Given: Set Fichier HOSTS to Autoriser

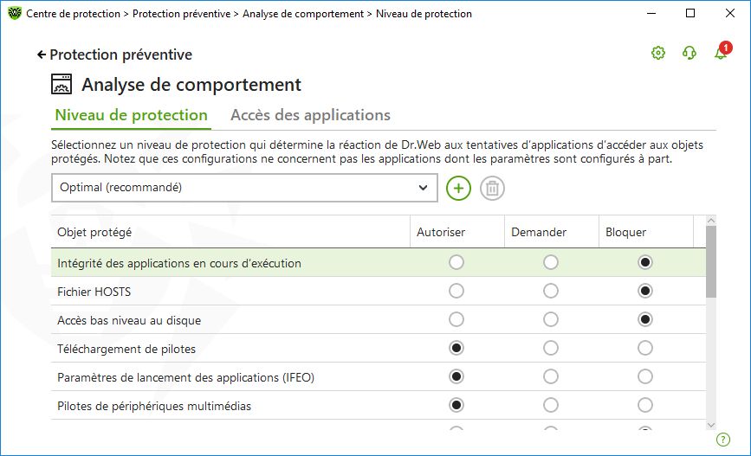Looking at the screenshot, I should [456, 291].
